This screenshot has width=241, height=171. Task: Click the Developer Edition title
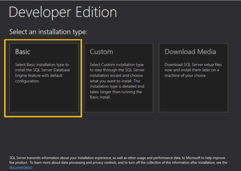63,12
